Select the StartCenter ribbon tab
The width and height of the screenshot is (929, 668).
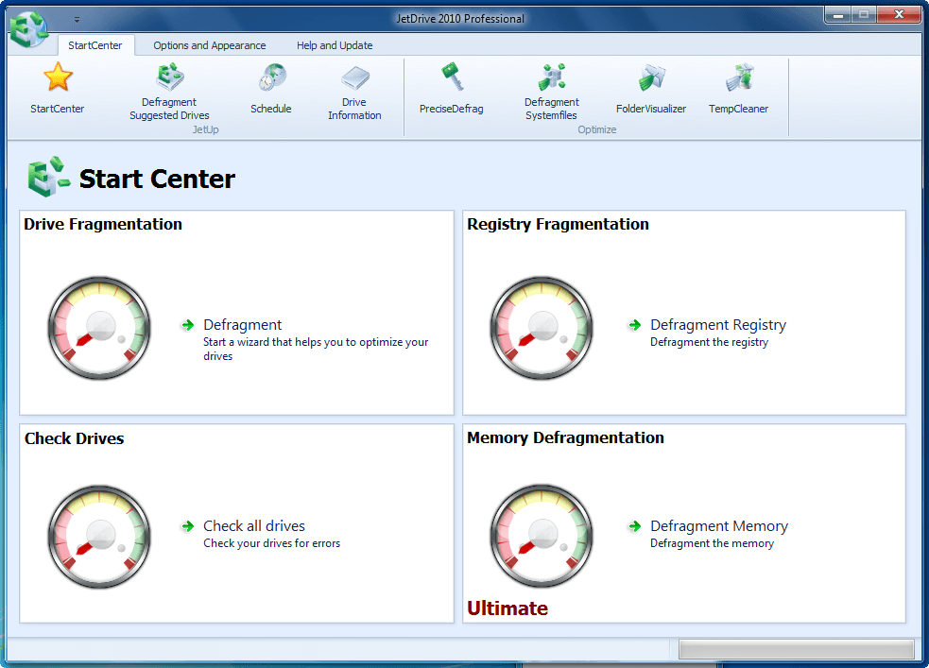click(x=95, y=45)
